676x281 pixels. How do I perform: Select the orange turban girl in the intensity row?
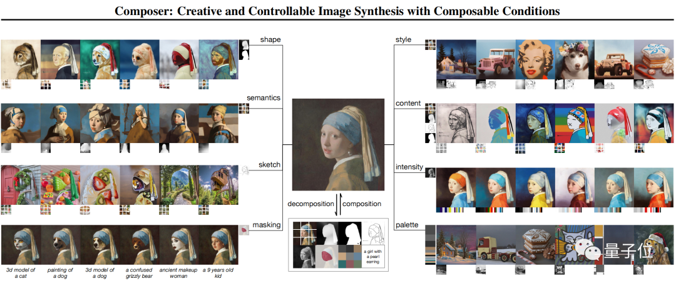point(456,187)
